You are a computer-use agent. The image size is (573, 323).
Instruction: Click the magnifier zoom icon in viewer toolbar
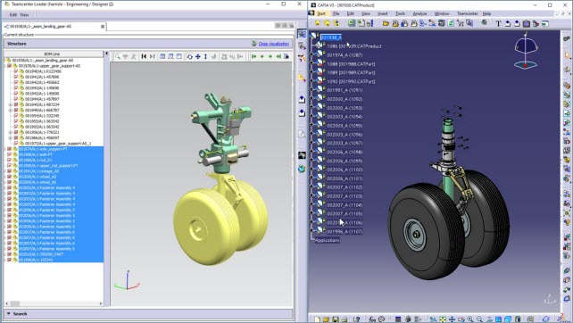(x=117, y=56)
